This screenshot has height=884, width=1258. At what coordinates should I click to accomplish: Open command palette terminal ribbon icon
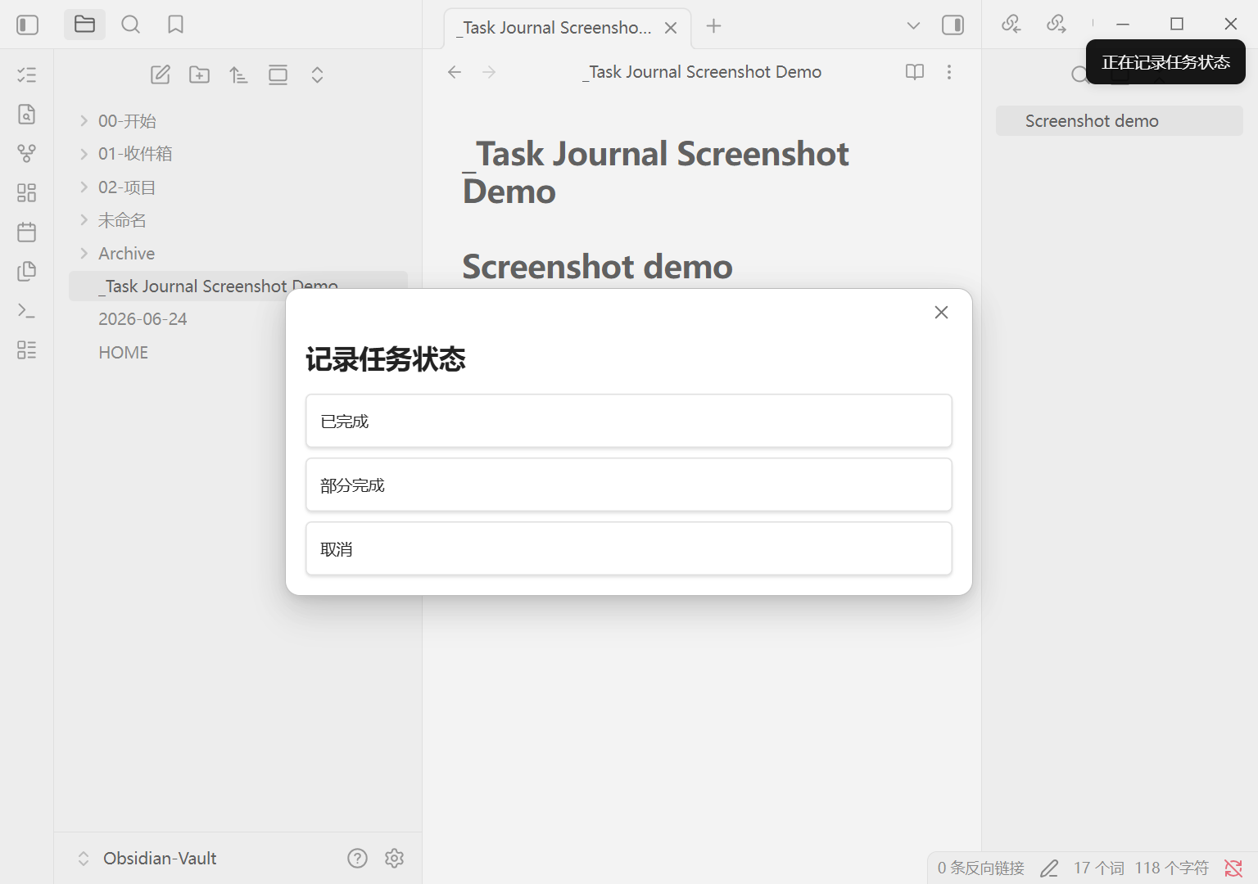click(26, 310)
